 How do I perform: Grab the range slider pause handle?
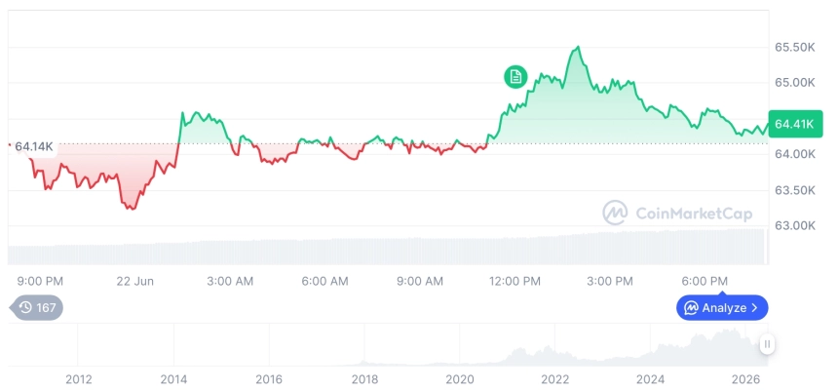coord(767,344)
